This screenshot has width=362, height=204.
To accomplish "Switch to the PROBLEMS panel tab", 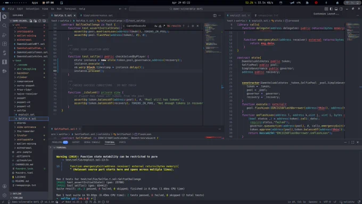I will [x=60, y=142].
